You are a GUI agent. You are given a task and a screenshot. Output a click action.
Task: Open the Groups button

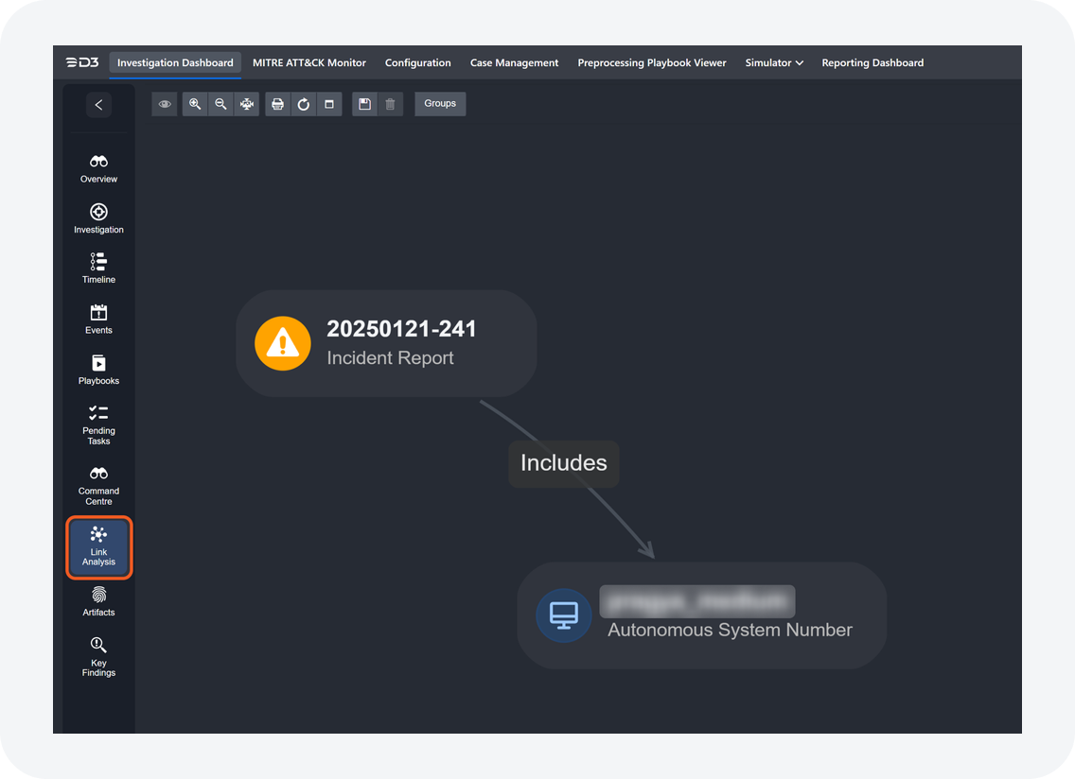tap(440, 104)
